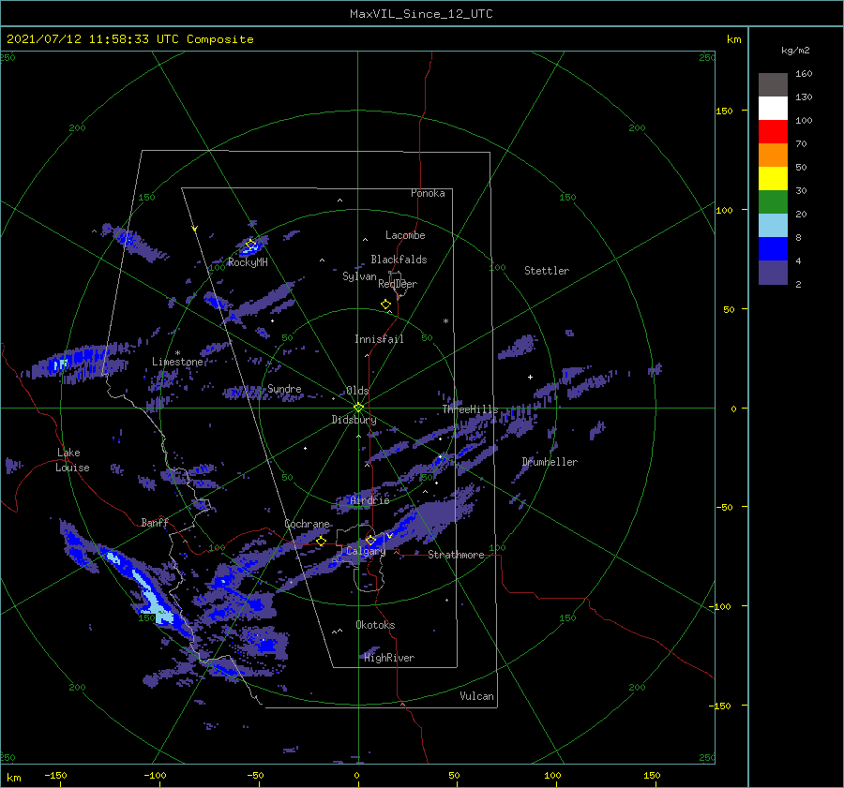Select the orange 50-70 legend swatch
This screenshot has height=788, width=844.
pos(773,155)
